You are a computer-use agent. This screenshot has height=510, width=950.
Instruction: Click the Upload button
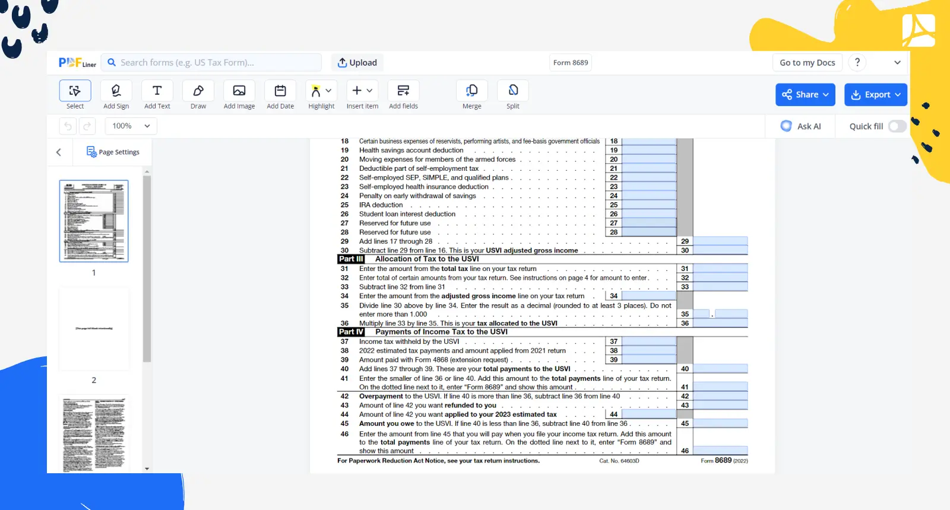click(357, 63)
